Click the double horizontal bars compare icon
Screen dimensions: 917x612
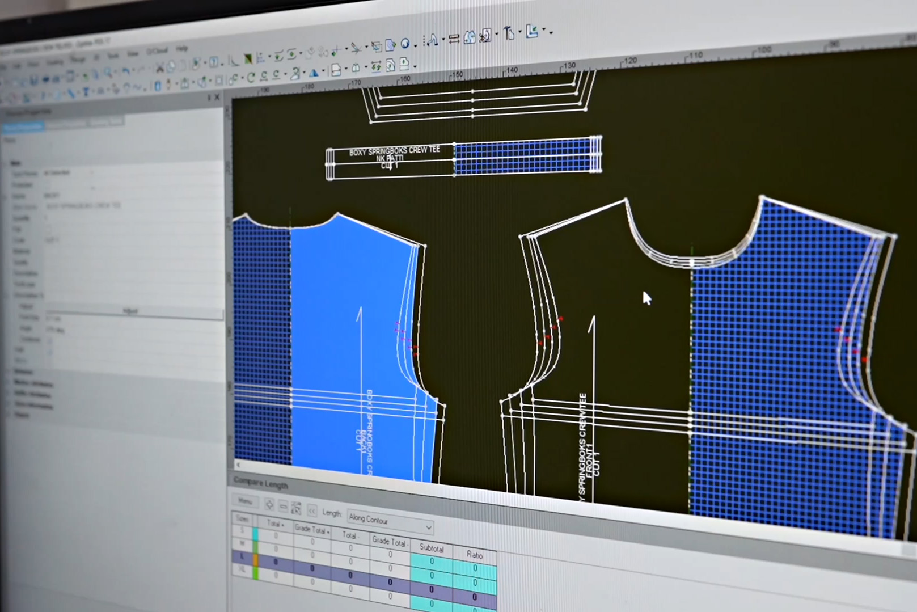[454, 39]
